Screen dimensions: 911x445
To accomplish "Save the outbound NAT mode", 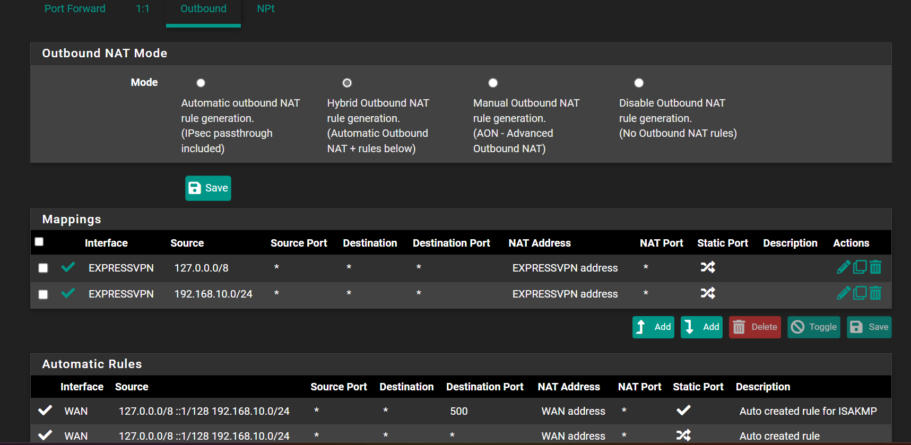I will 208,188.
